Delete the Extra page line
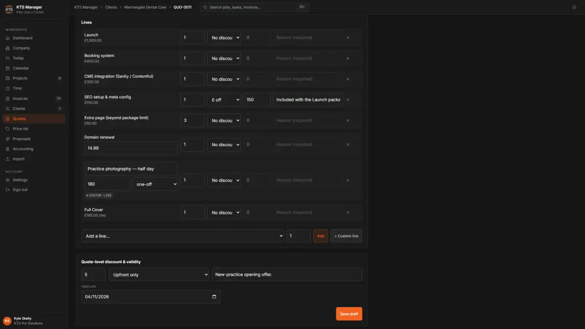The image size is (585, 329). pos(348,120)
